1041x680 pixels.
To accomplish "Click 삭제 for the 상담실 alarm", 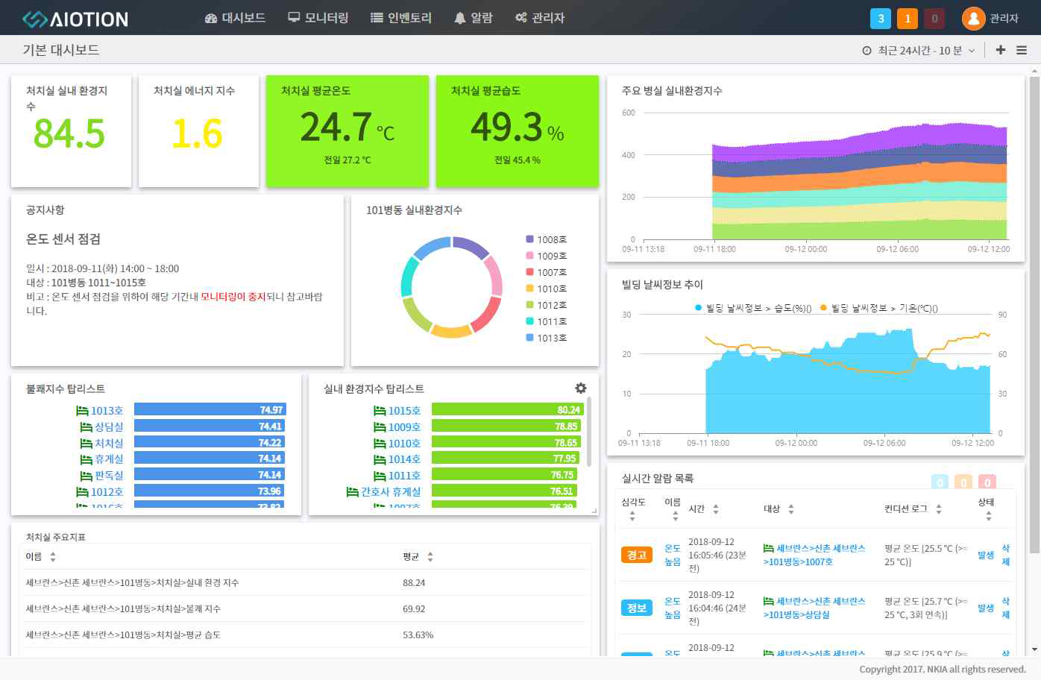I will coord(1005,608).
